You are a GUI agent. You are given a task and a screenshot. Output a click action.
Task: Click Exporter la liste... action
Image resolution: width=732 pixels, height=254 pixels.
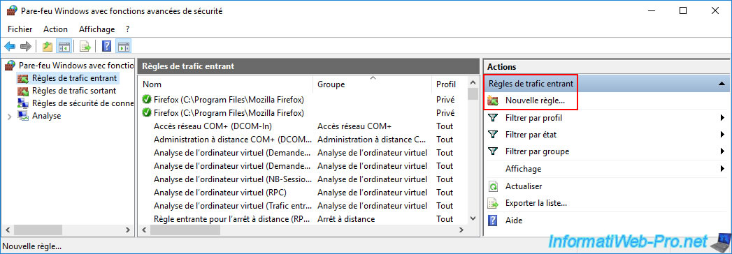(536, 203)
